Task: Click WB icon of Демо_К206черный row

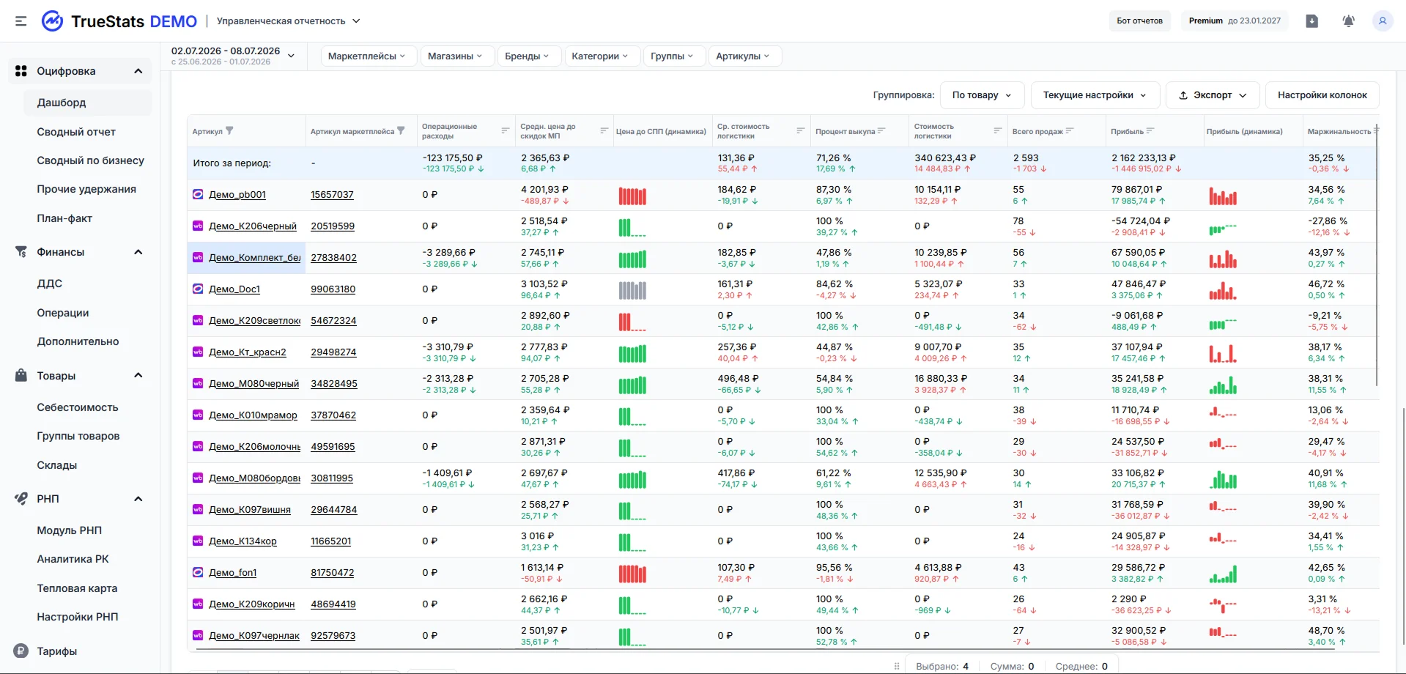Action: click(198, 226)
